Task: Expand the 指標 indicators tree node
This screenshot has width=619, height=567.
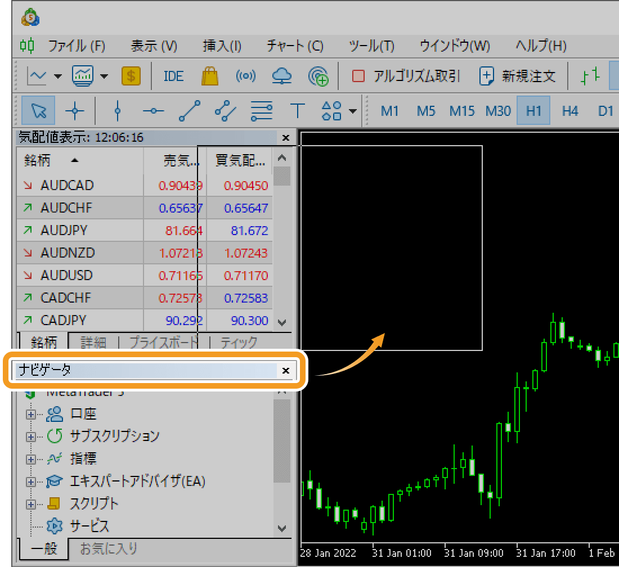Action: 31,460
